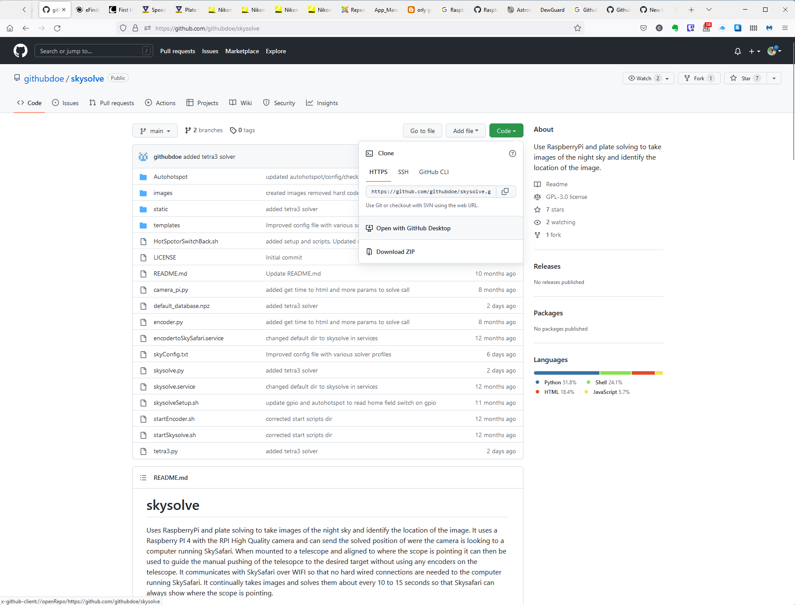Expand the Watch options arrow

click(666, 78)
